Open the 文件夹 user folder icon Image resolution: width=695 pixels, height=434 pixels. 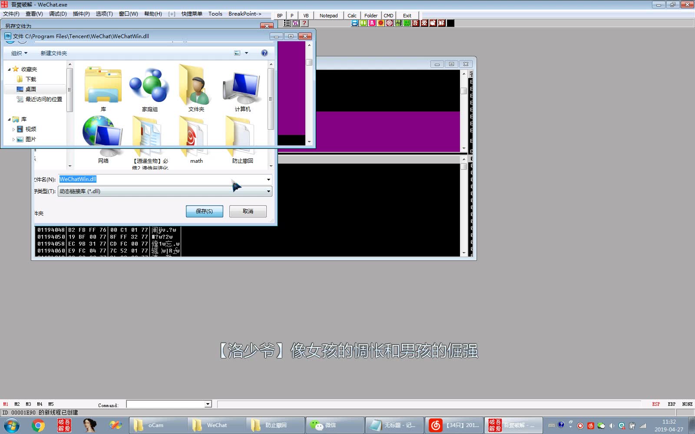point(196,89)
